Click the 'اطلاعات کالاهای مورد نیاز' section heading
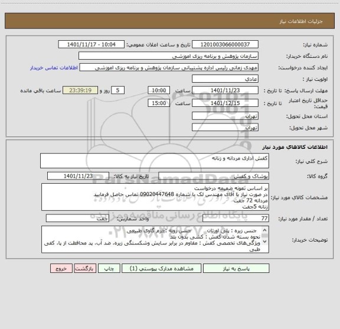 [x=295, y=147]
